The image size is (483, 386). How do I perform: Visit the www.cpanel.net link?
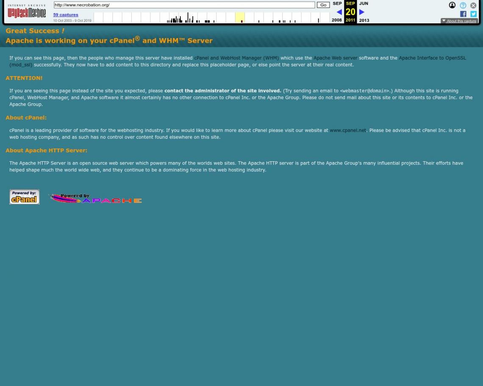pyautogui.click(x=348, y=130)
